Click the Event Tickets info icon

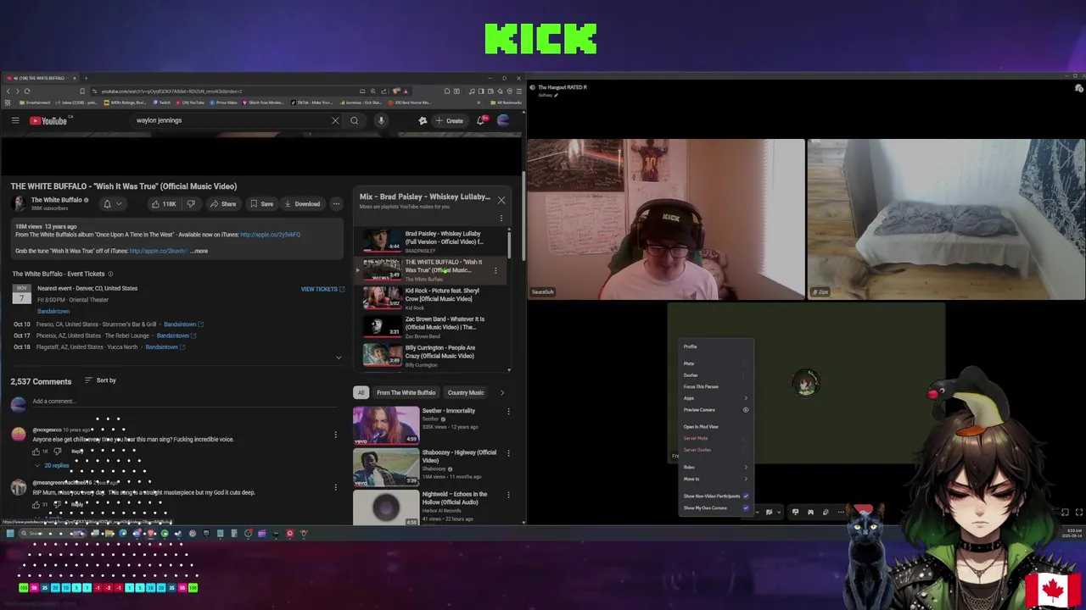coord(110,274)
